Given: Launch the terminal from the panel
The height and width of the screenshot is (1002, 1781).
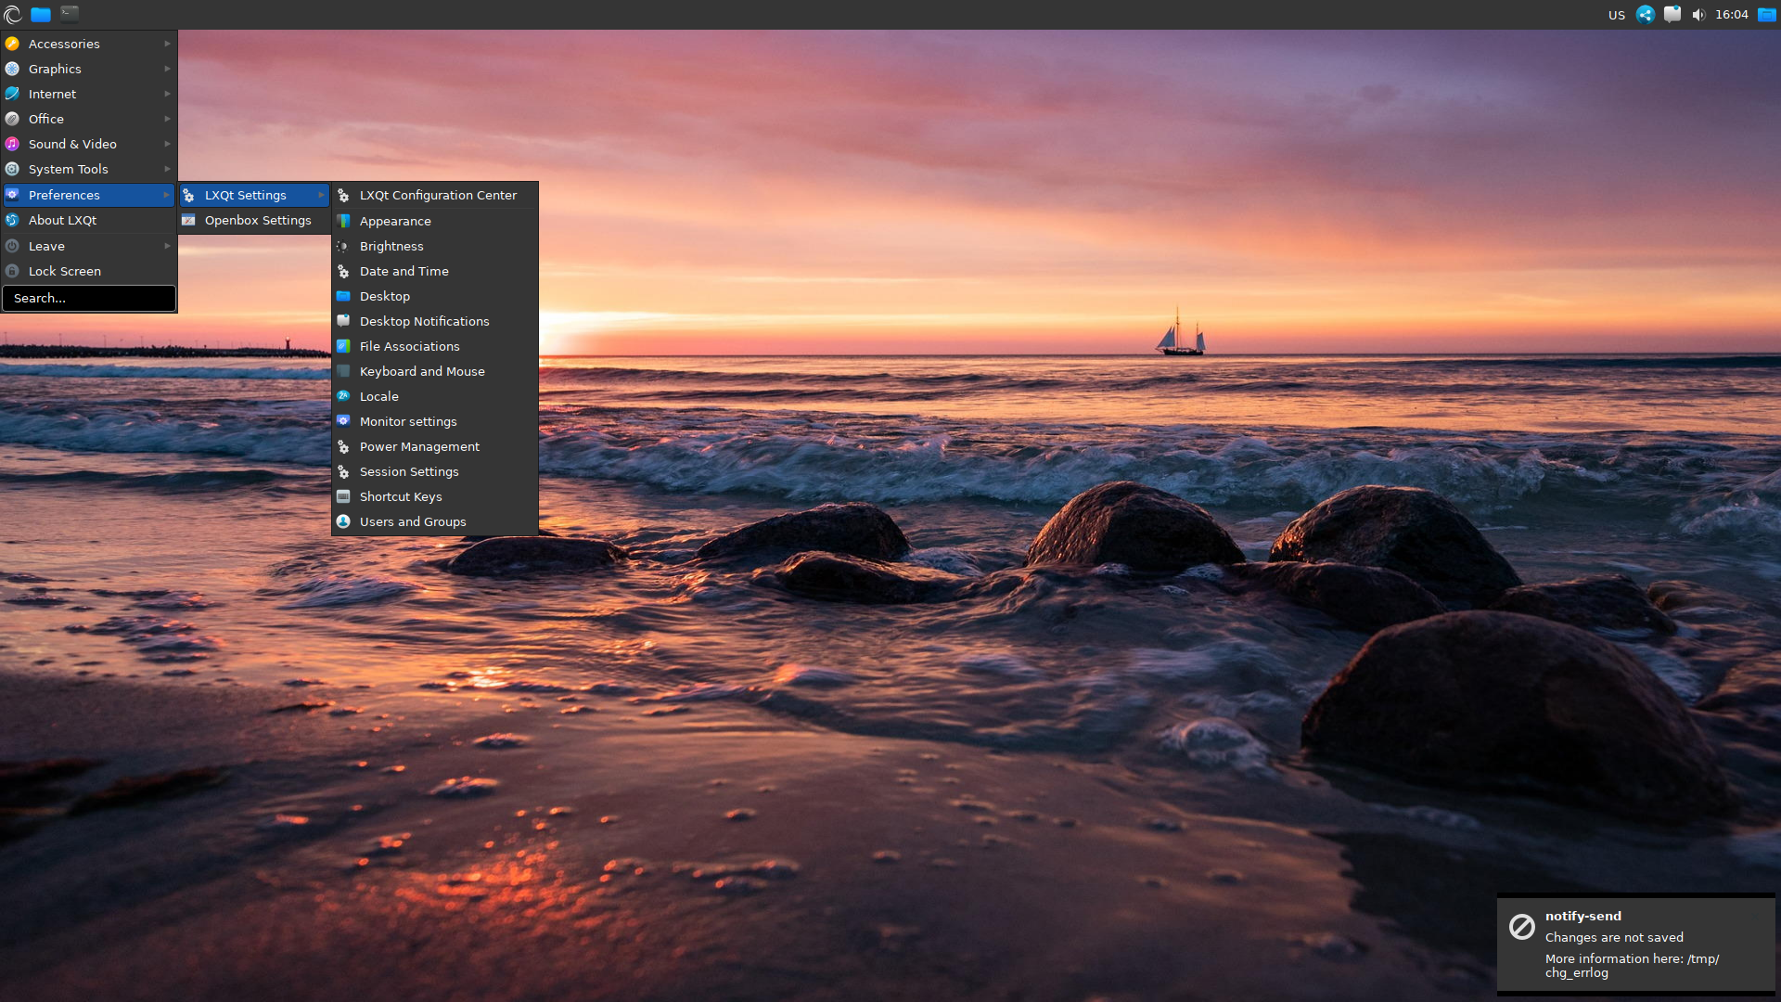Looking at the screenshot, I should pyautogui.click(x=70, y=13).
